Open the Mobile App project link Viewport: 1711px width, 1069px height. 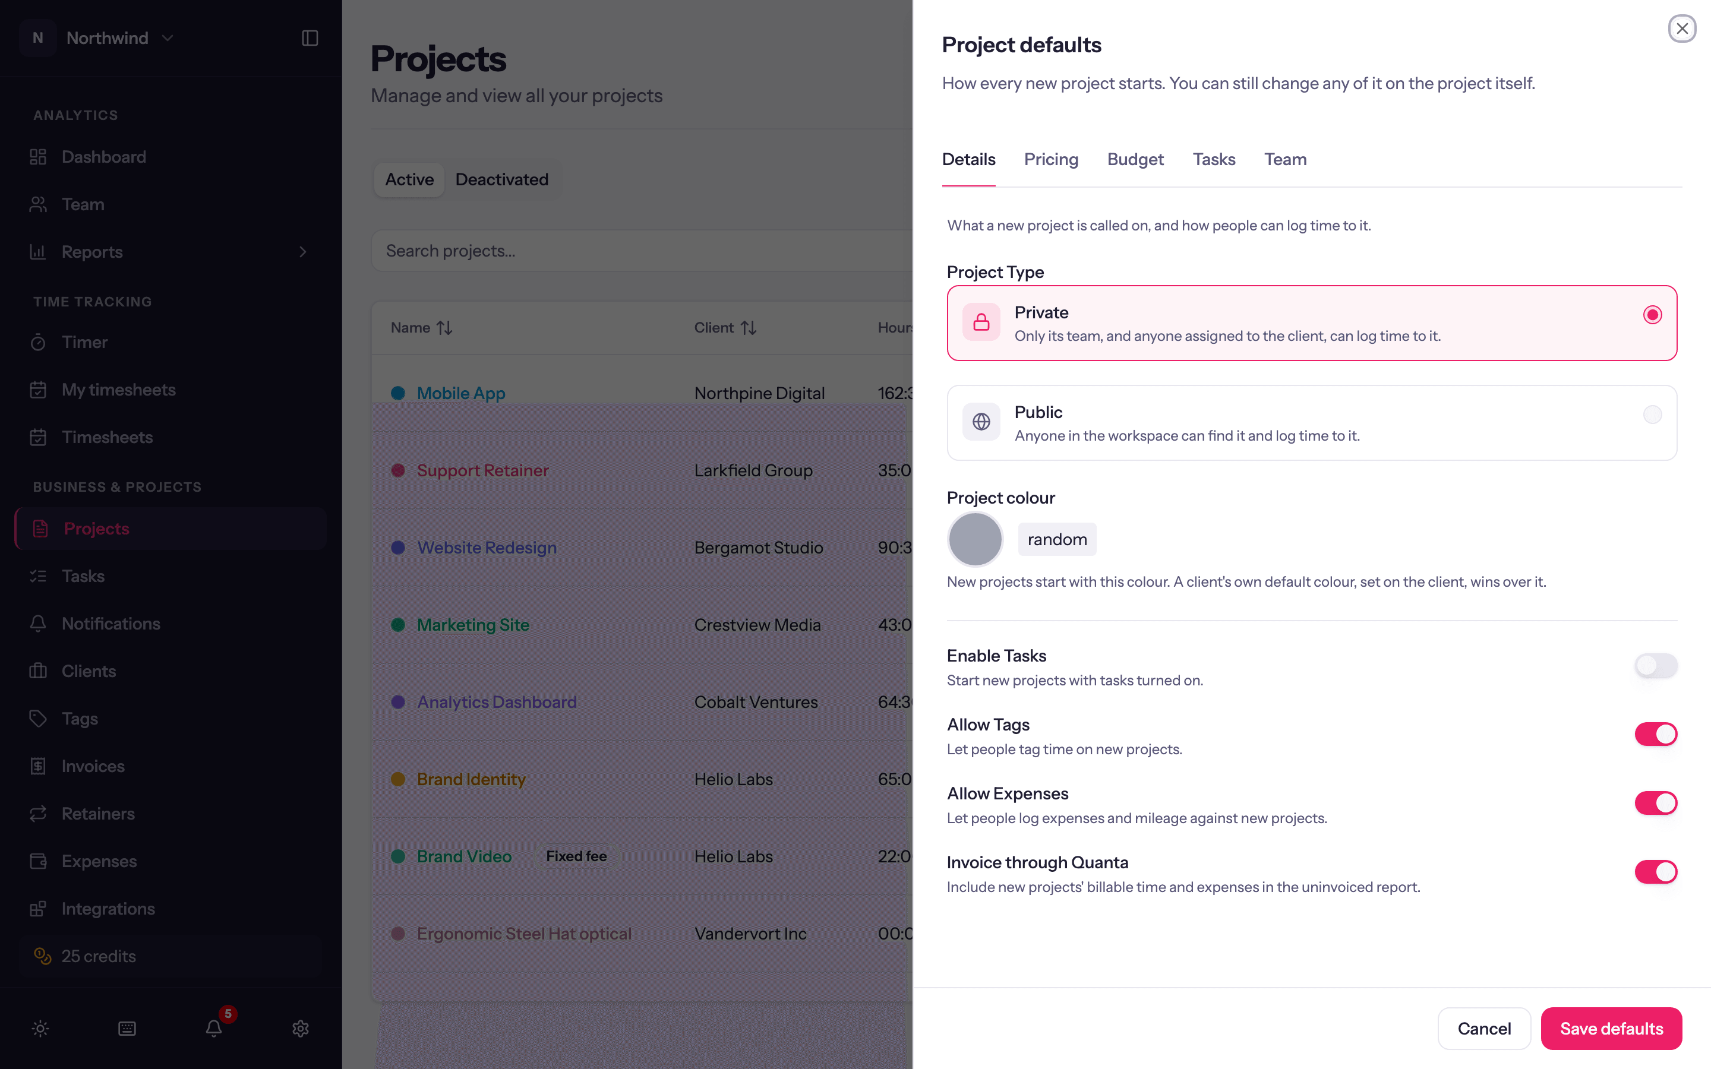461,393
